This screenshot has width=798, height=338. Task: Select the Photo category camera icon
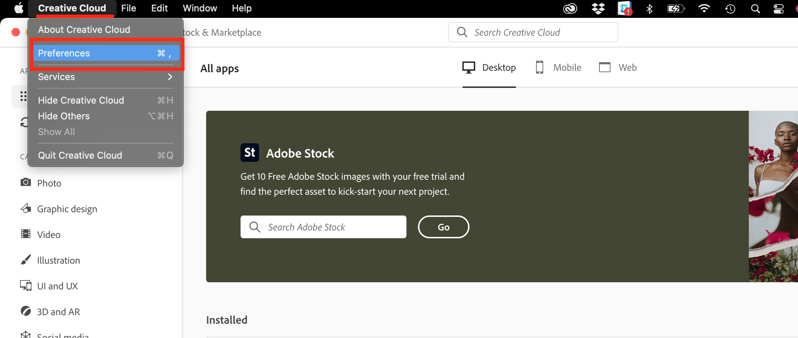(x=25, y=182)
